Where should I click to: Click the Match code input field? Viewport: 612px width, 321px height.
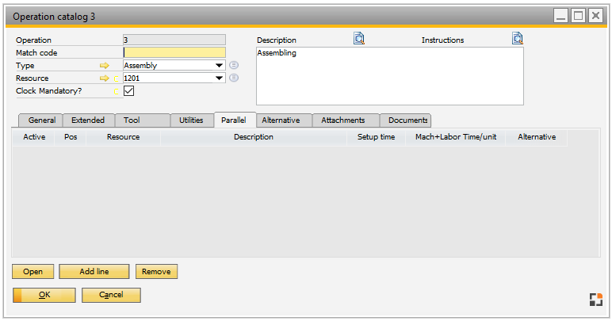(x=174, y=53)
